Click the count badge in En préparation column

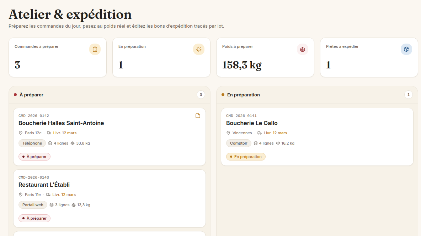point(409,95)
